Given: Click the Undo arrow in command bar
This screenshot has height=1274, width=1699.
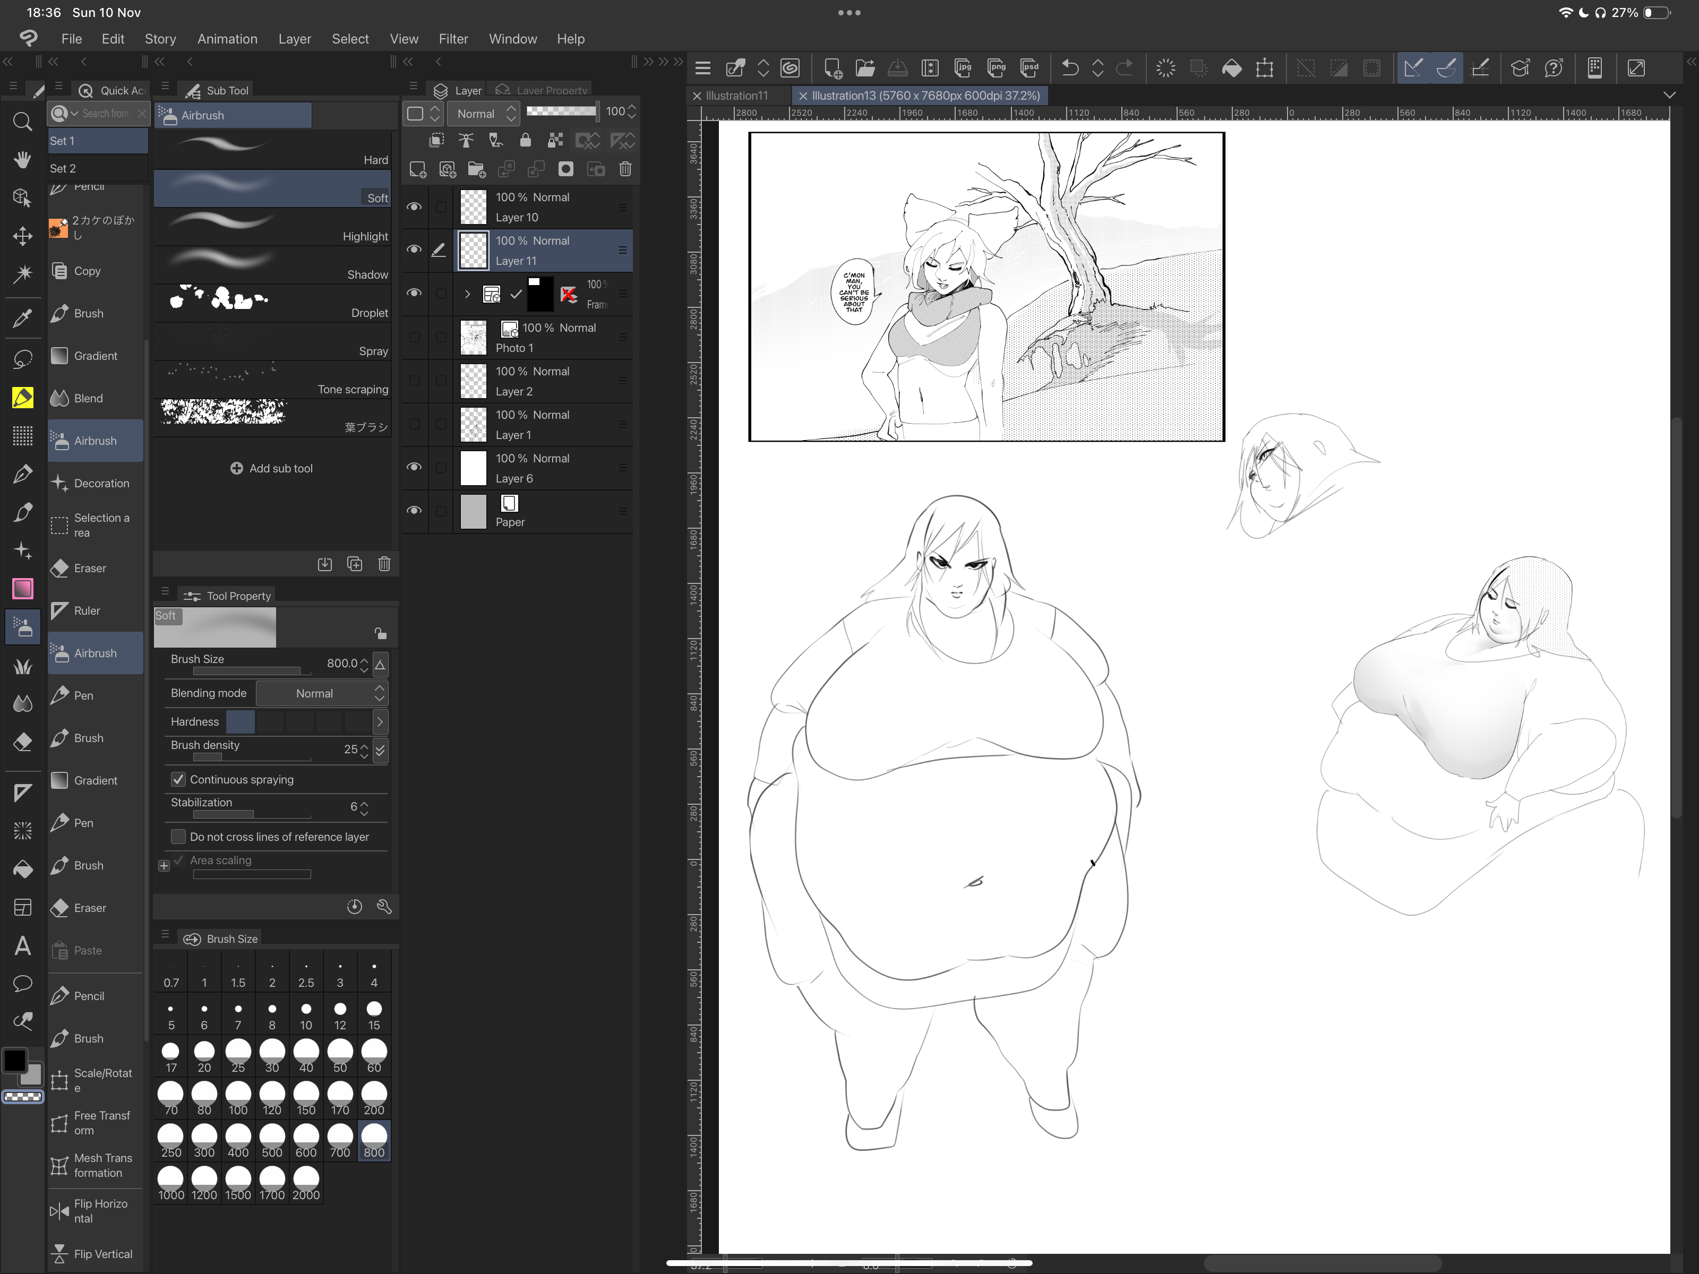Looking at the screenshot, I should [1069, 68].
